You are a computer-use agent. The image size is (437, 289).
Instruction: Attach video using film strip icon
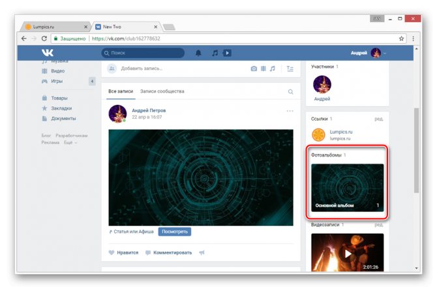(264, 68)
